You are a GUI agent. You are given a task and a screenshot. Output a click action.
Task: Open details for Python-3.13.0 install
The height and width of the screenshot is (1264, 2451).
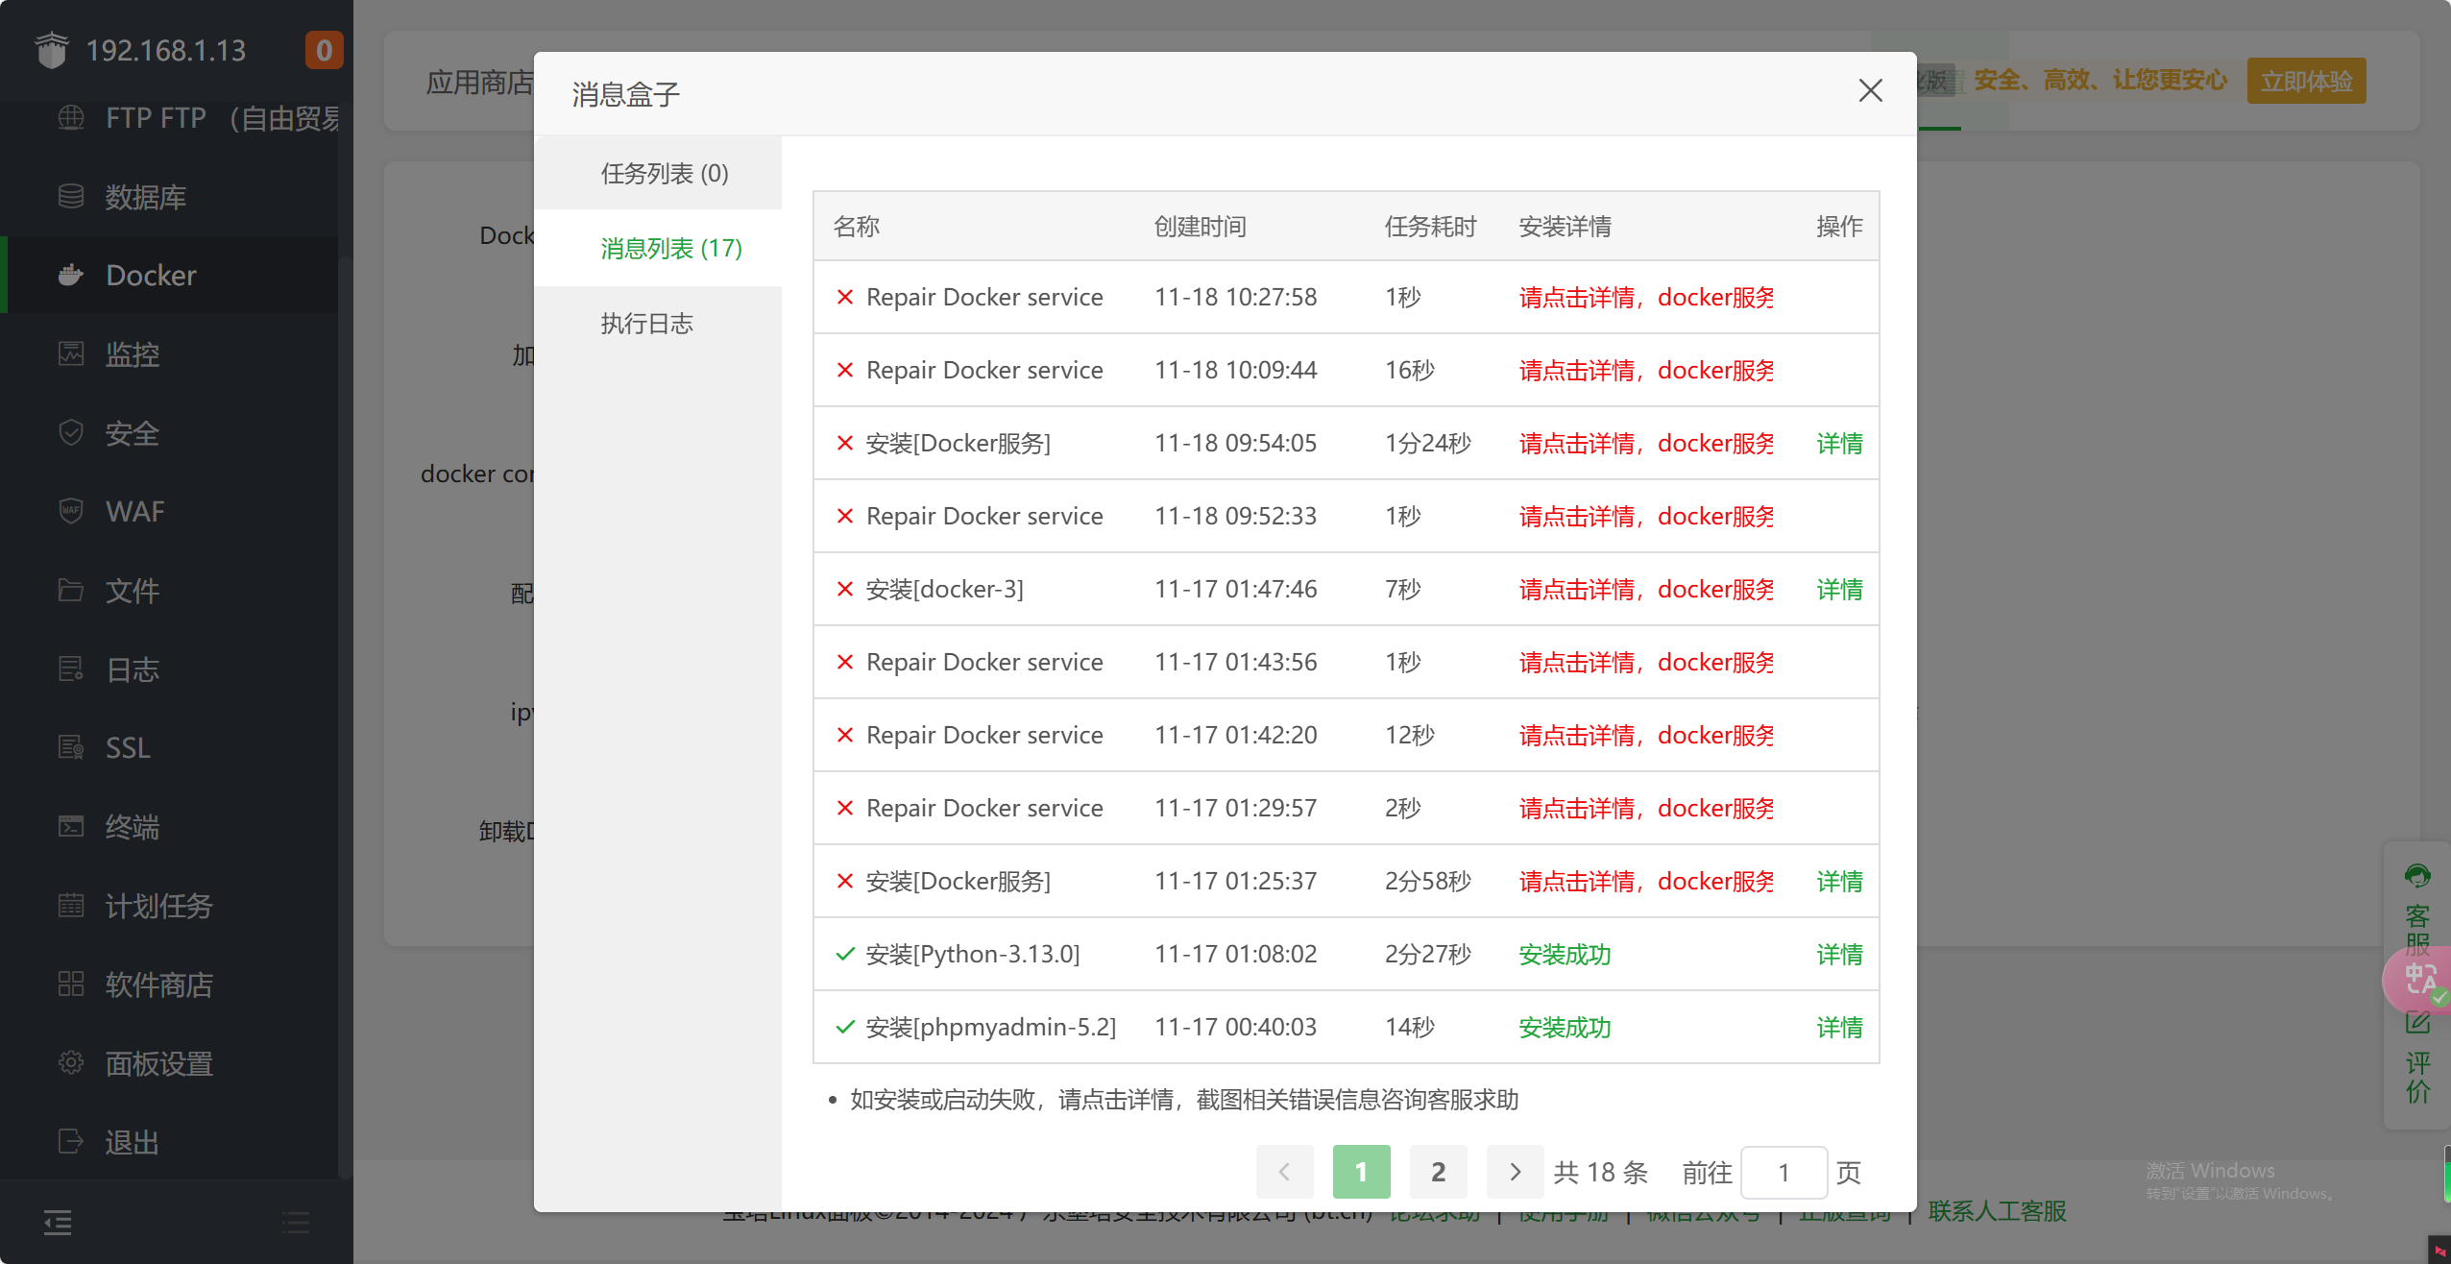pos(1839,954)
